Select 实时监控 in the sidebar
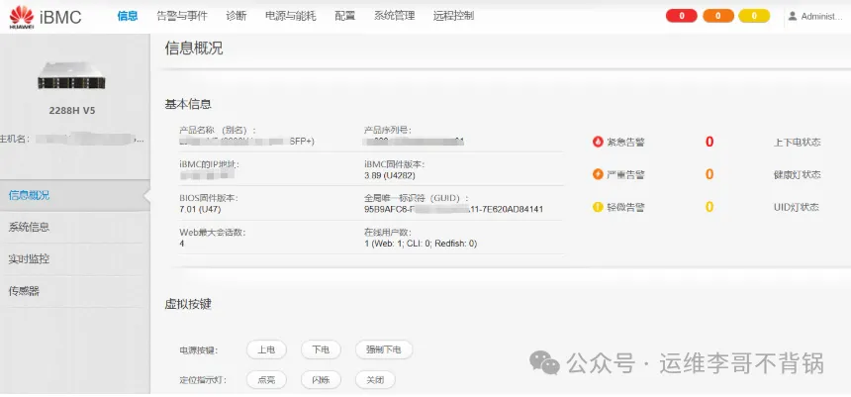This screenshot has height=397, width=851. (29, 258)
